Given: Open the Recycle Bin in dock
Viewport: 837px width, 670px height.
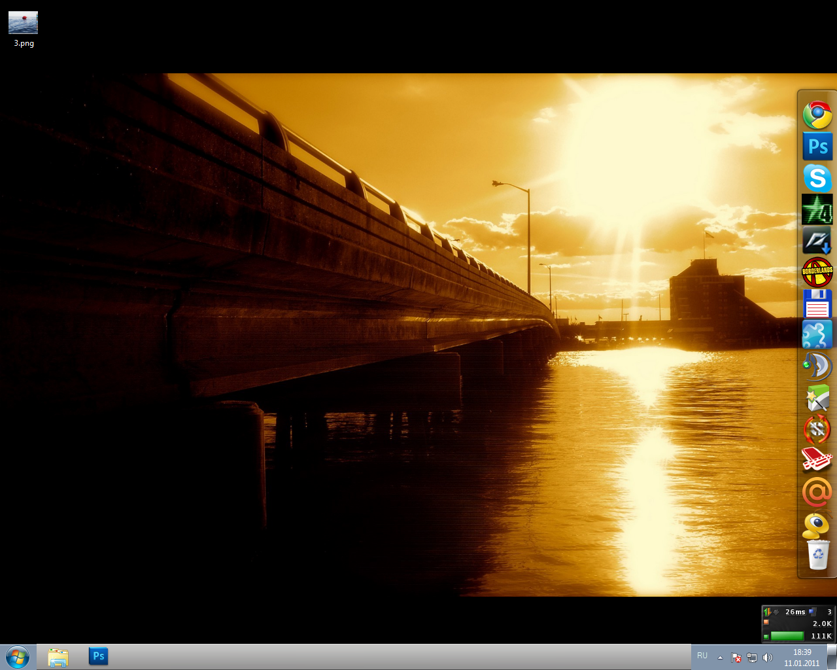Looking at the screenshot, I should [x=817, y=555].
